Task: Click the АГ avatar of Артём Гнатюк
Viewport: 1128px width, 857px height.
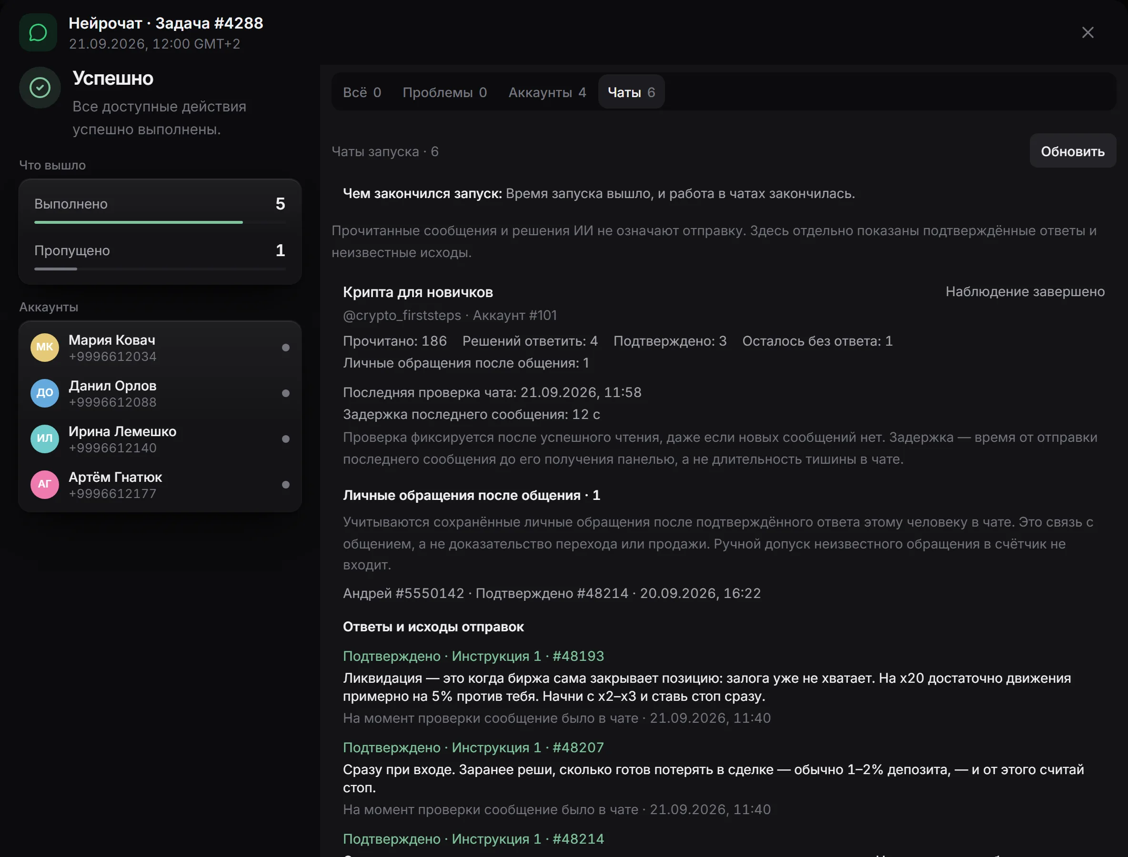Action: pyautogui.click(x=45, y=485)
